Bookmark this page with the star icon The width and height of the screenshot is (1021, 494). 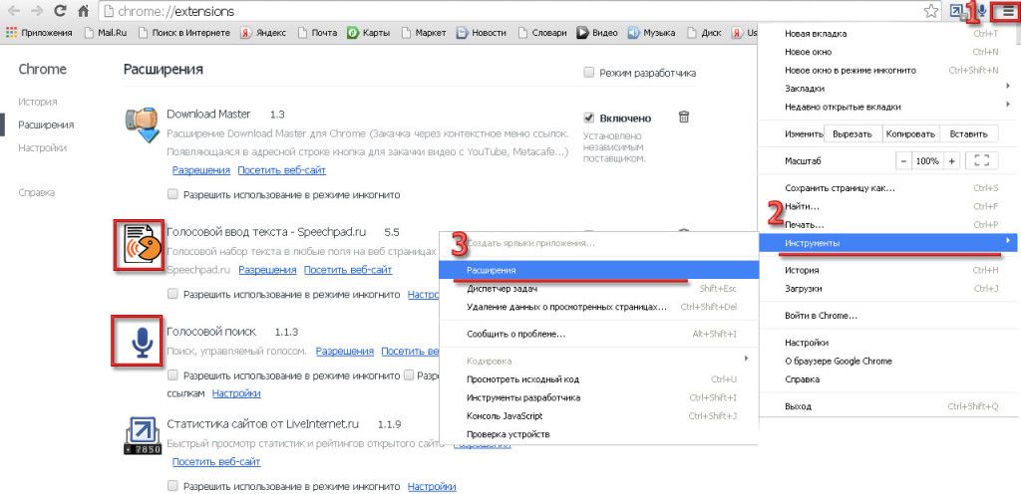931,11
